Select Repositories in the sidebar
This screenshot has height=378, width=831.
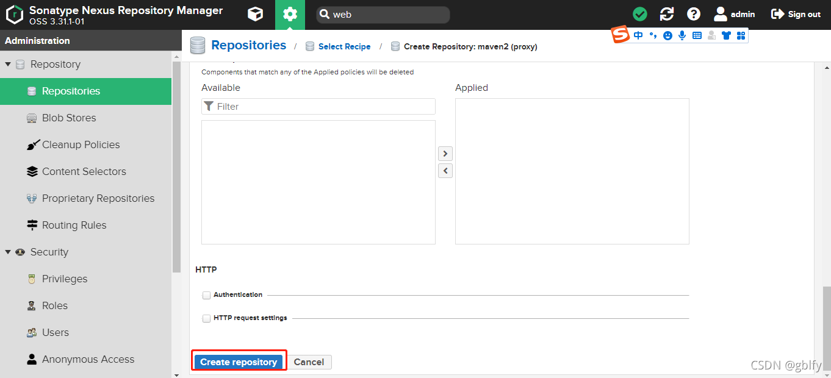pyautogui.click(x=85, y=91)
